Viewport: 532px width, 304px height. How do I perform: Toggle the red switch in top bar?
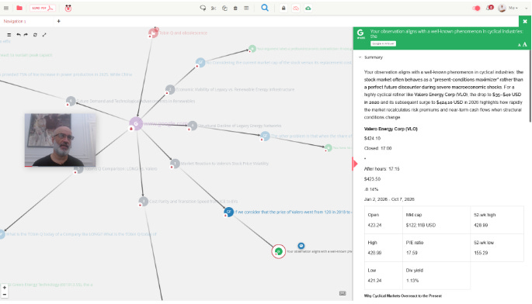(476, 8)
